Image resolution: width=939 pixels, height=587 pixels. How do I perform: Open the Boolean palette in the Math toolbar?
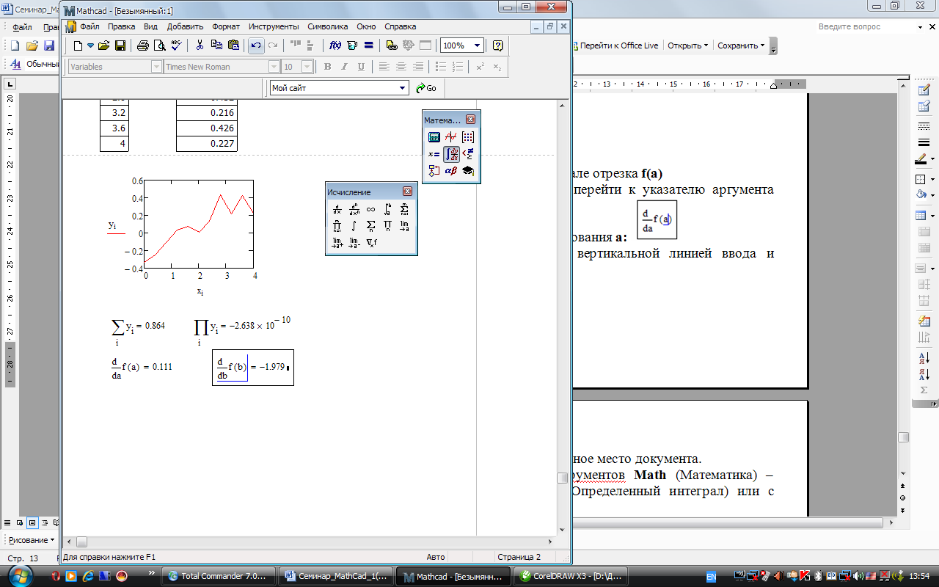468,153
